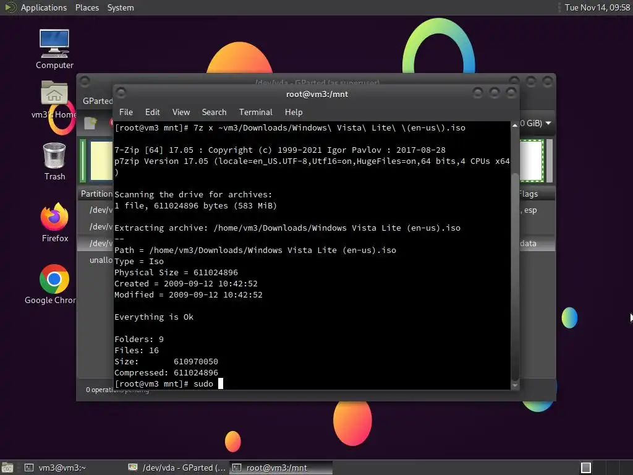Viewport: 633px width, 475px height.
Task: Click the GParted new partition toolbar icon
Action: pos(91,123)
